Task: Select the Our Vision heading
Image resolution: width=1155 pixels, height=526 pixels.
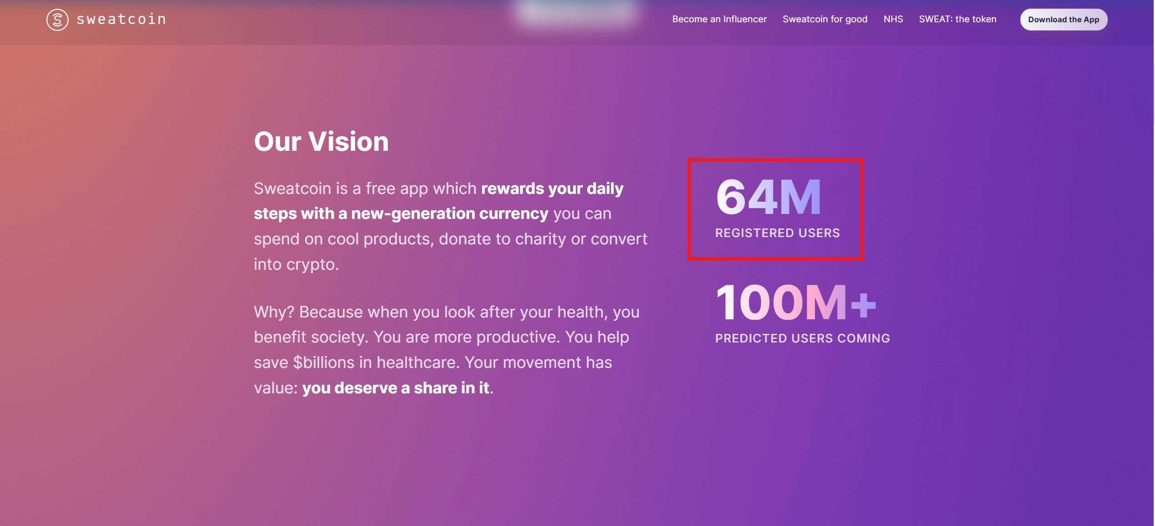Action: tap(321, 141)
